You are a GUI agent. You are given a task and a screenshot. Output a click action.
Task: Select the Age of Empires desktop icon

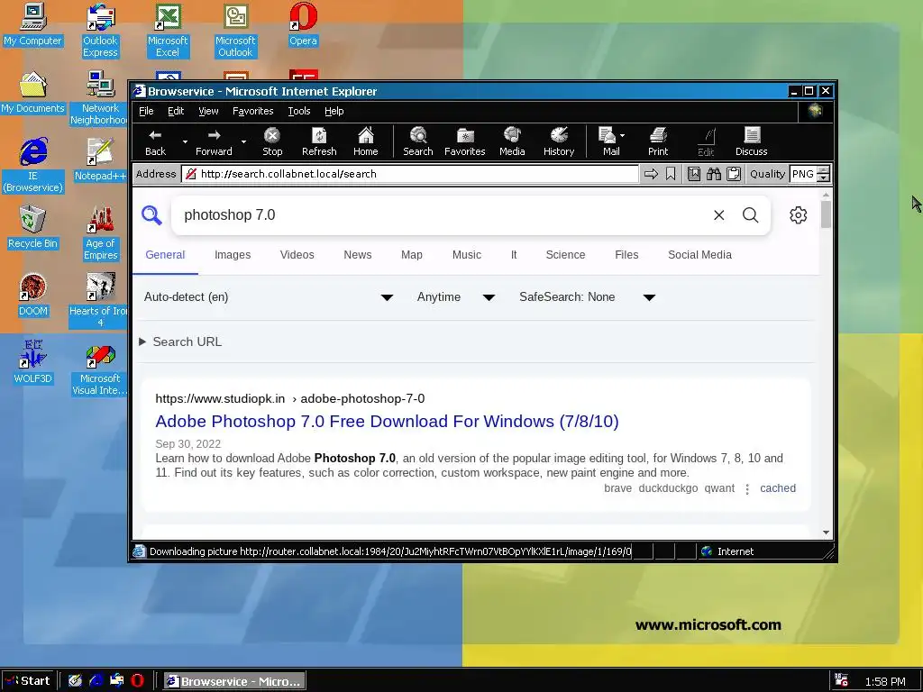click(x=100, y=233)
